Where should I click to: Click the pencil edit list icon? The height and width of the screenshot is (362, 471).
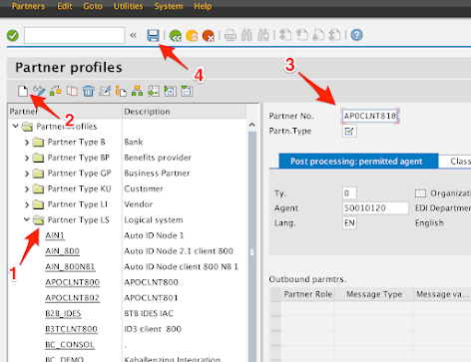105,91
